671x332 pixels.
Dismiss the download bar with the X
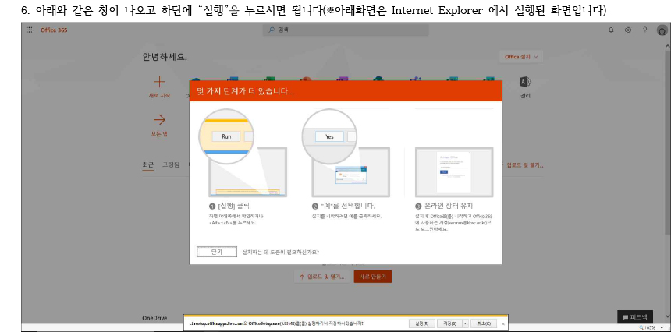point(503,324)
